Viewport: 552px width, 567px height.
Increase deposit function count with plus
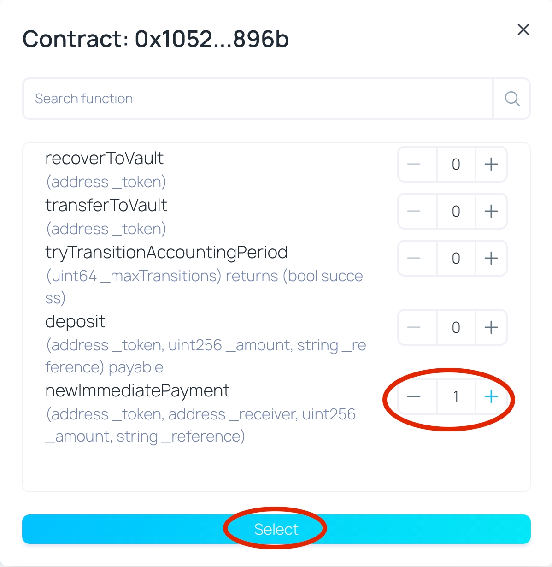491,327
